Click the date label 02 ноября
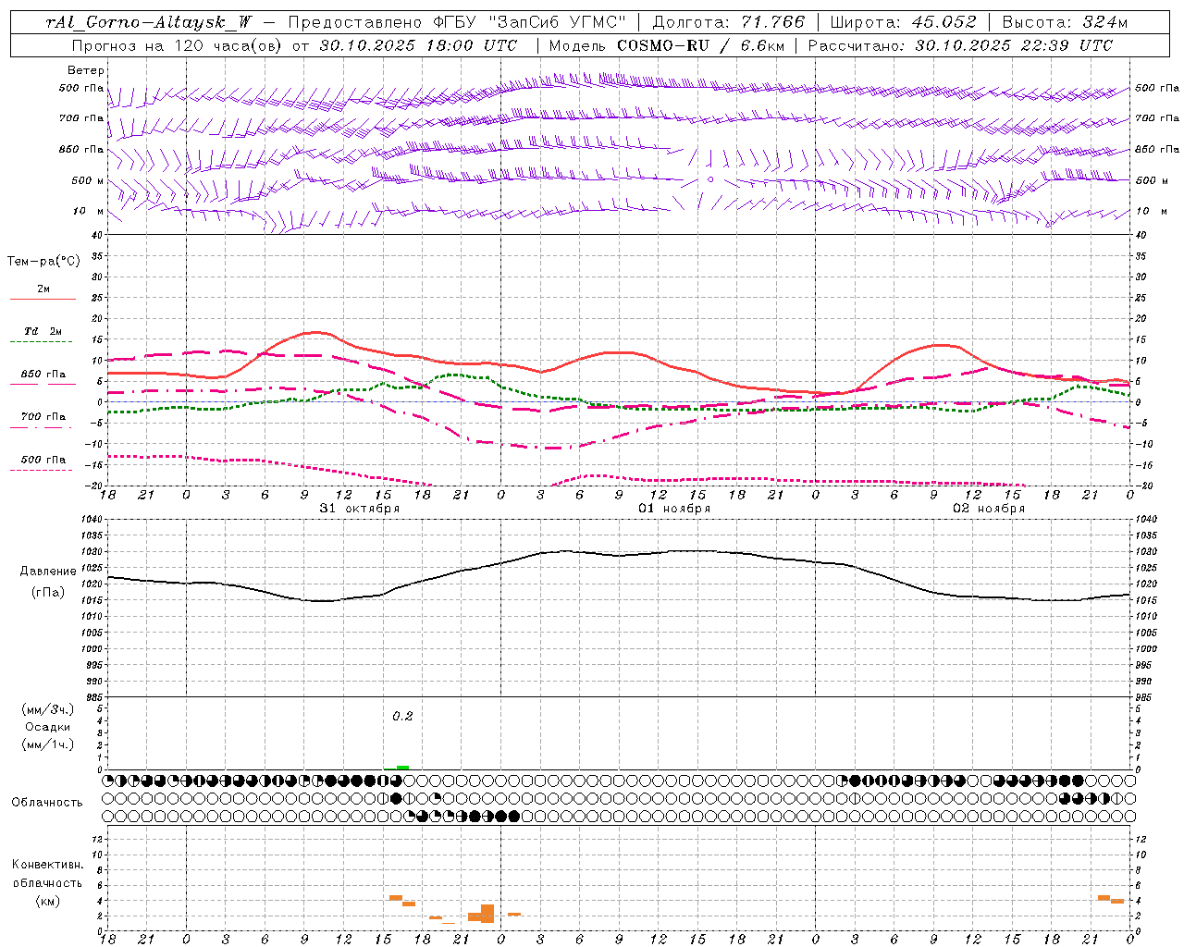 click(x=989, y=509)
